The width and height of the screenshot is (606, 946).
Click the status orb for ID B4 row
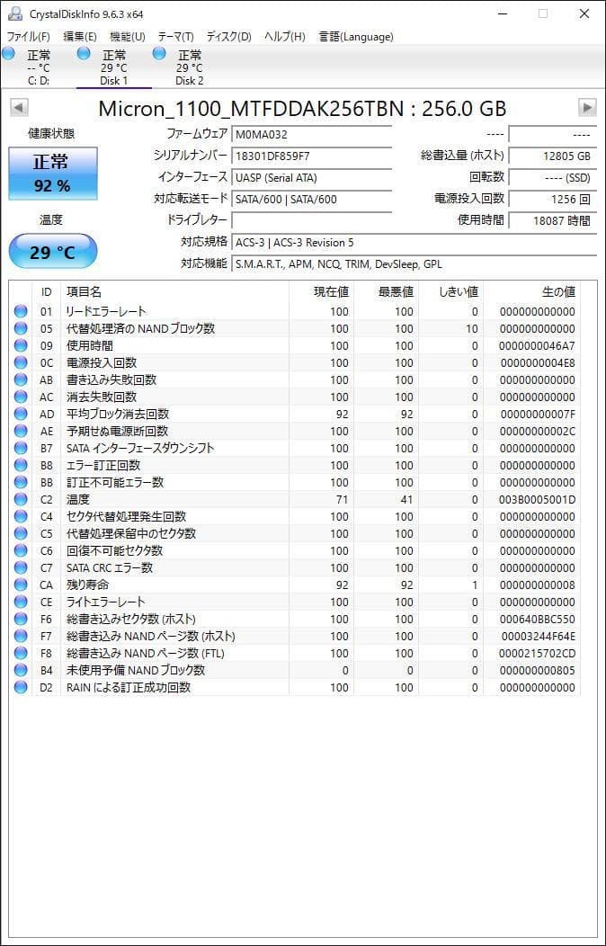(21, 670)
